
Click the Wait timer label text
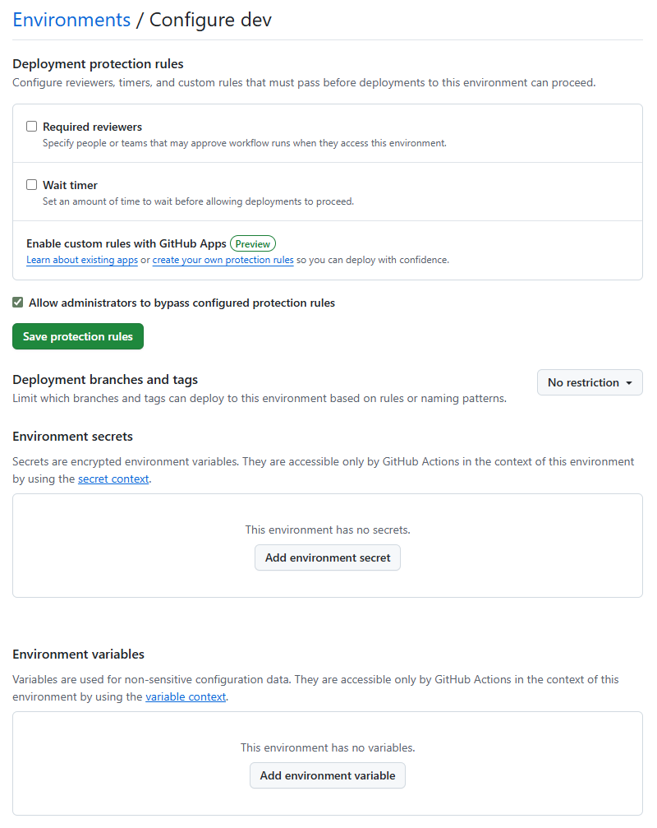(70, 185)
